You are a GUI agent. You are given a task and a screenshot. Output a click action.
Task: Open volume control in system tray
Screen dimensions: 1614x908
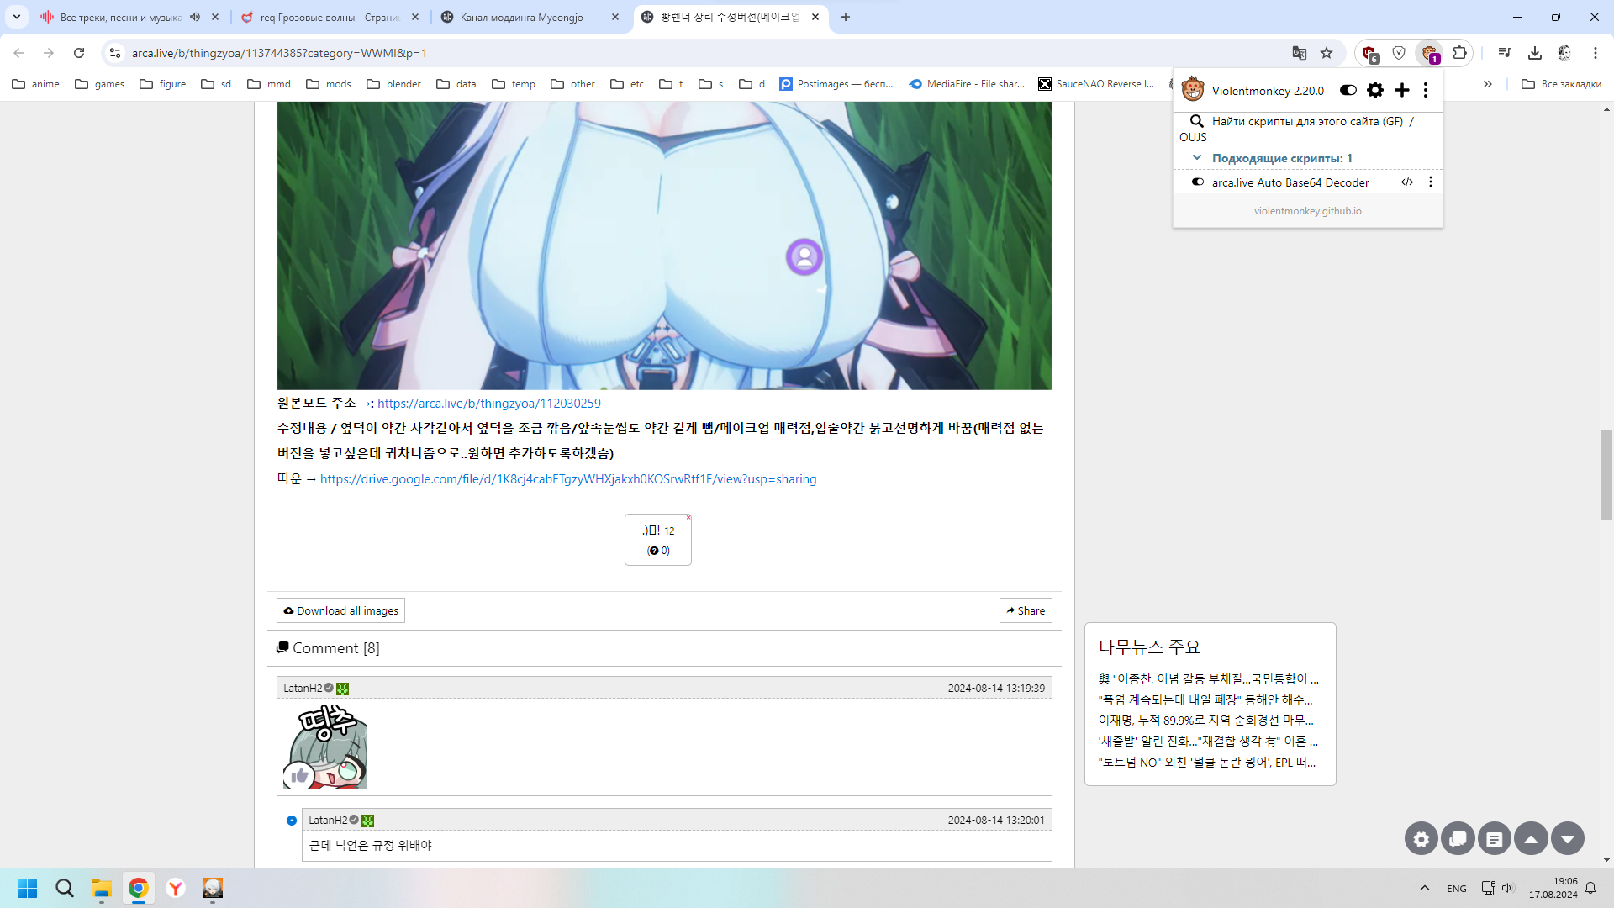pos(1507,888)
